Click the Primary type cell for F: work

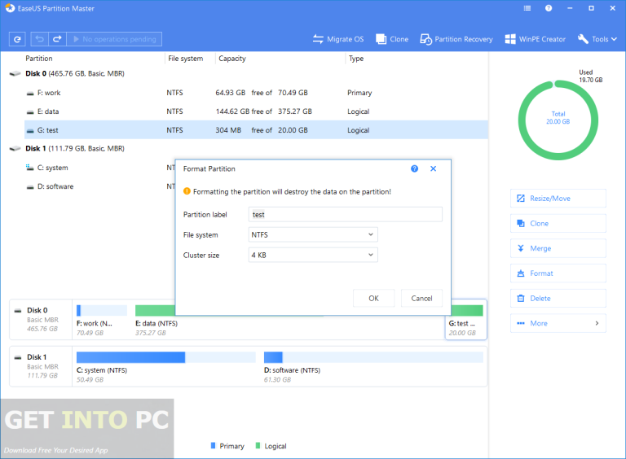pyautogui.click(x=359, y=93)
